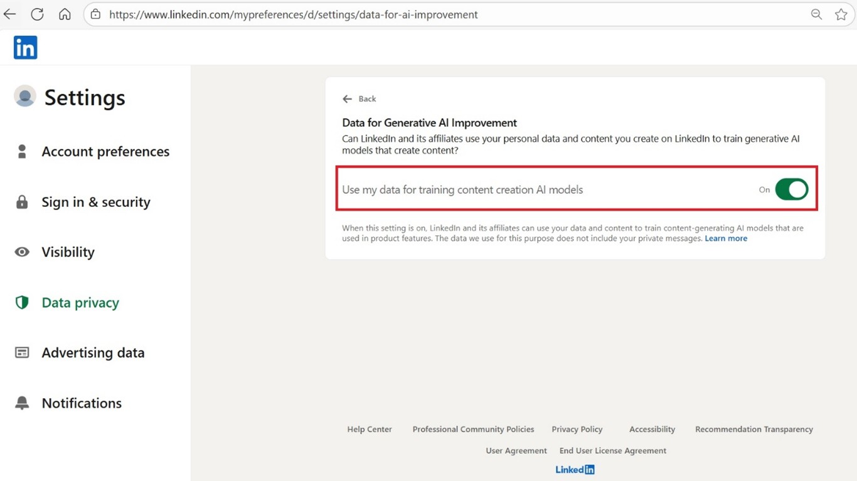Reload the page with refresh icon
The height and width of the screenshot is (481, 857).
point(37,14)
